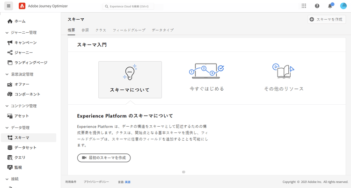
Task: Click the Adobe logo icon
Action: [22, 6]
